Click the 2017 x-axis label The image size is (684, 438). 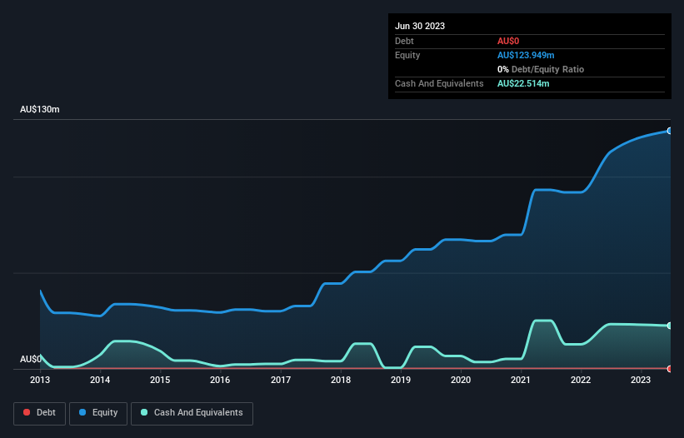tap(281, 380)
